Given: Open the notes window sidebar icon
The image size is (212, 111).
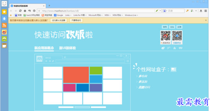Looking at the screenshot, I should [x=4, y=46].
